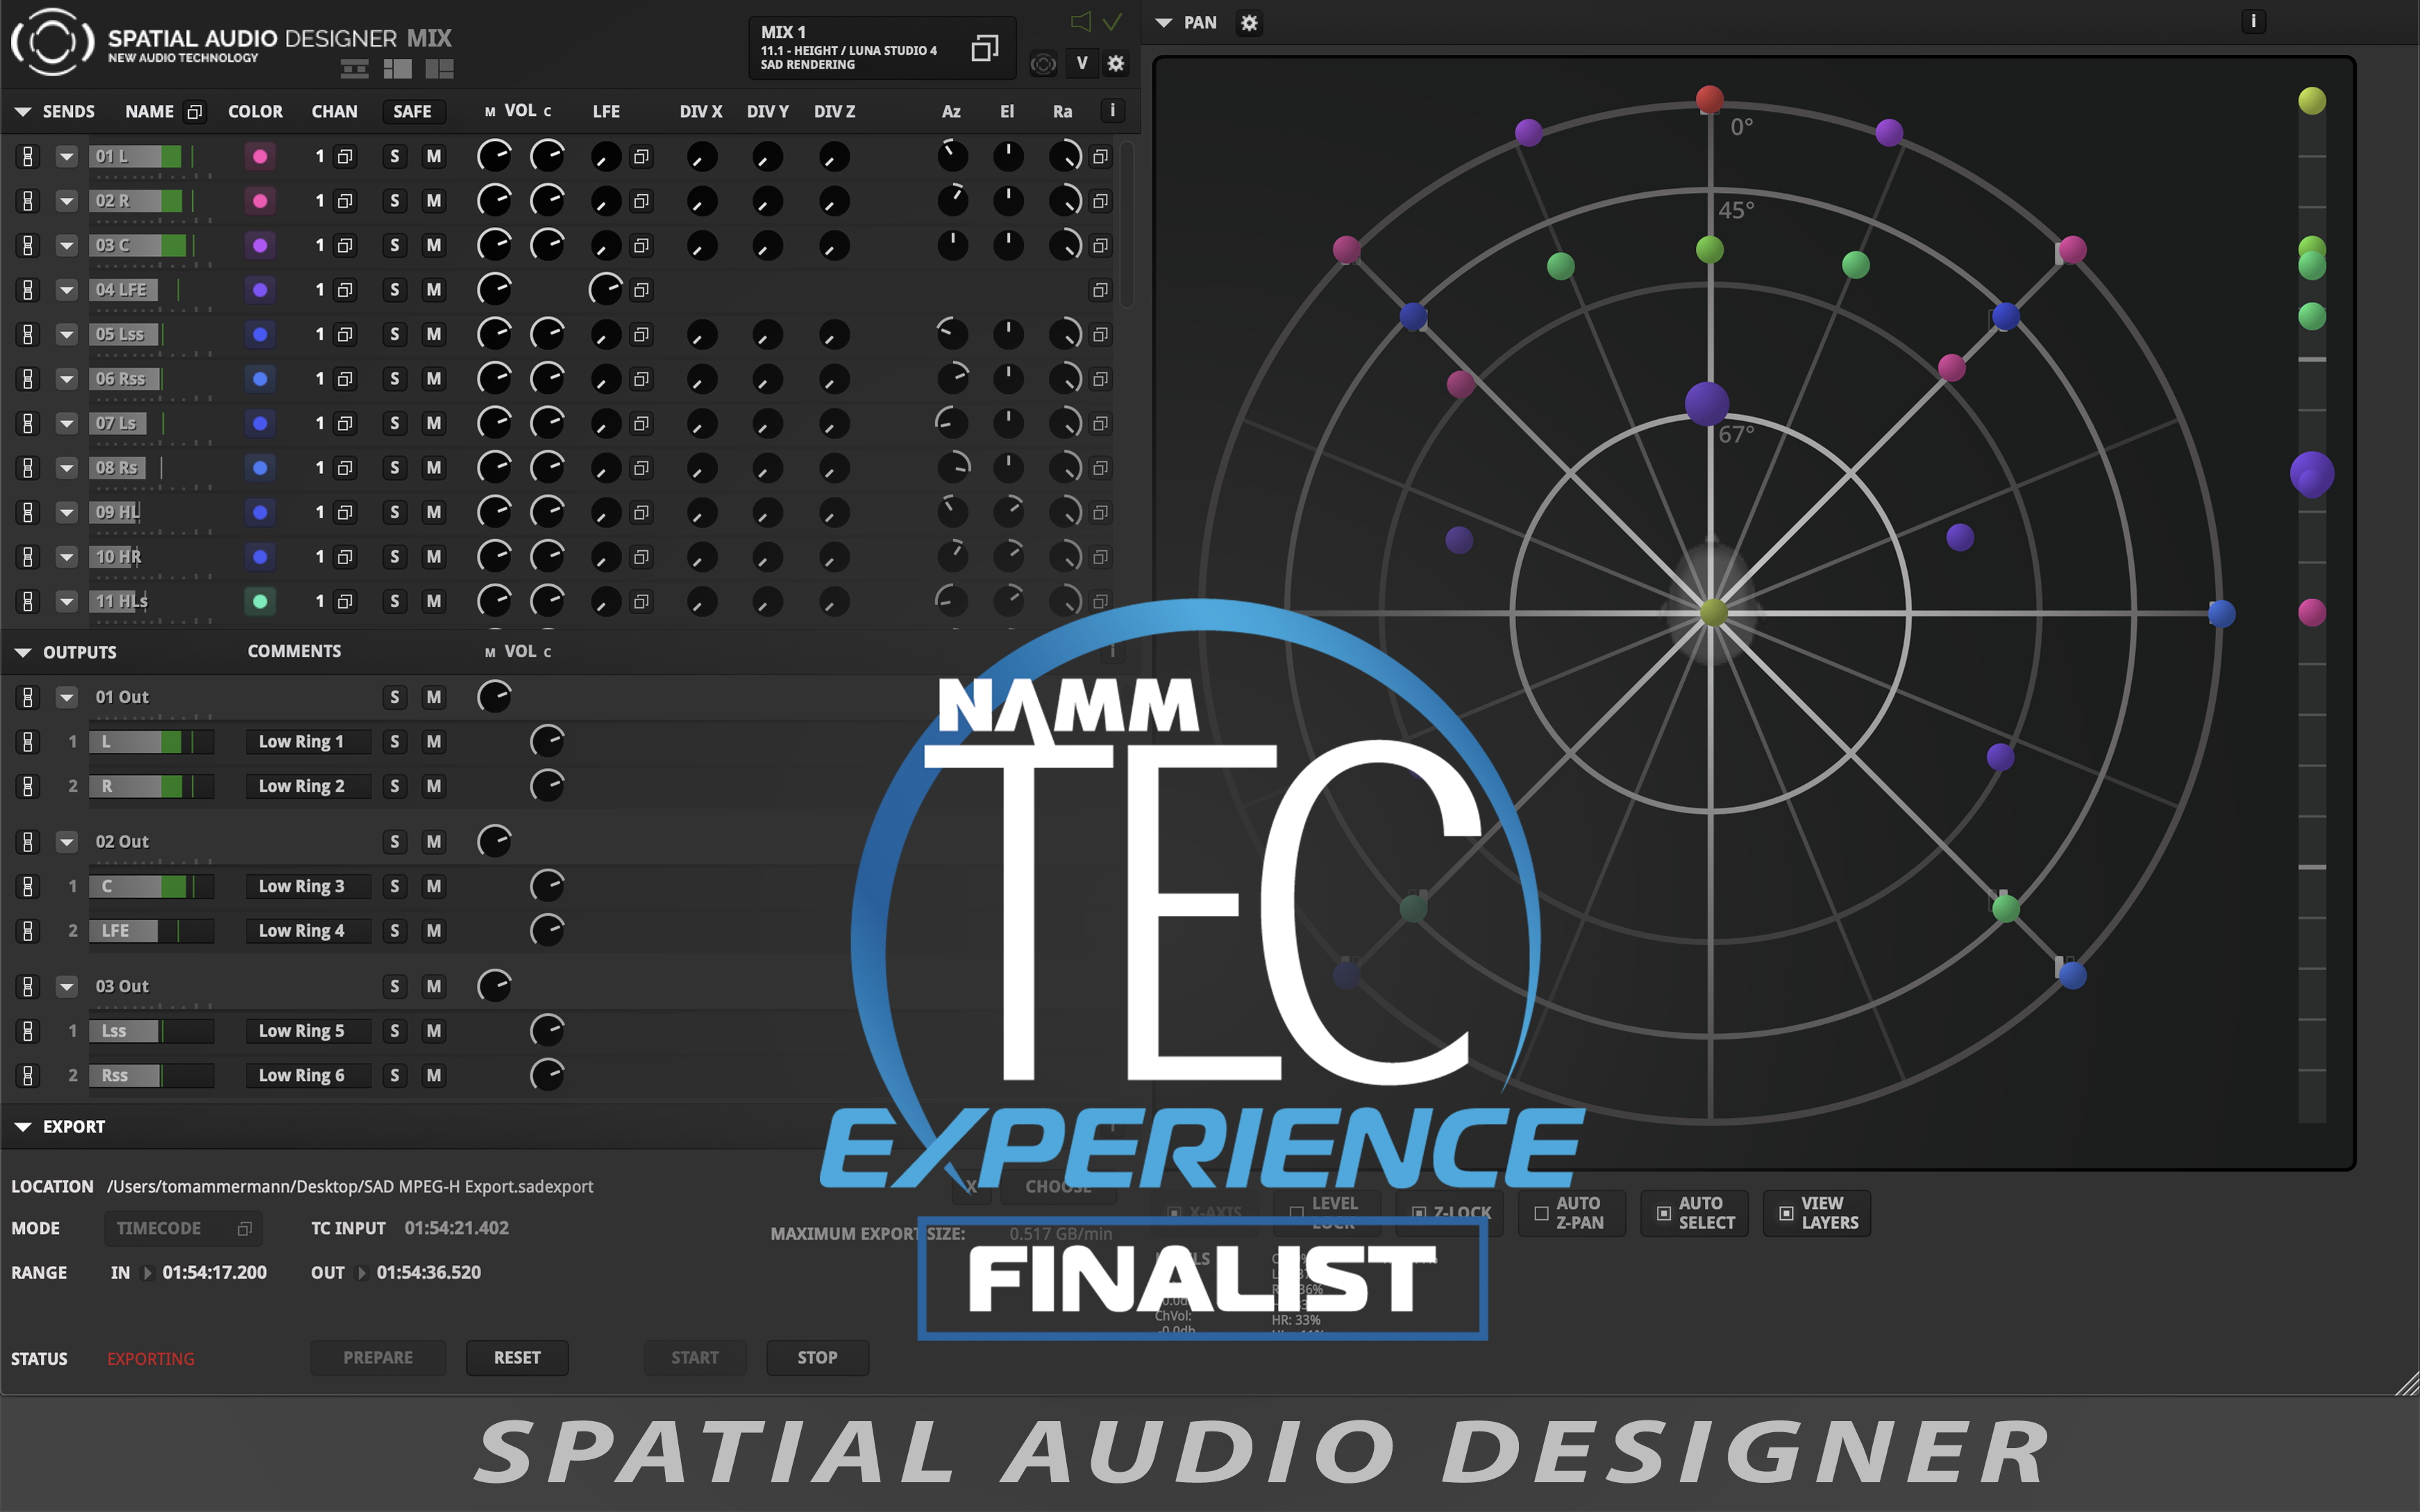The width and height of the screenshot is (2420, 1512).
Task: Click the PAN panel info icon
Action: [x=2253, y=21]
